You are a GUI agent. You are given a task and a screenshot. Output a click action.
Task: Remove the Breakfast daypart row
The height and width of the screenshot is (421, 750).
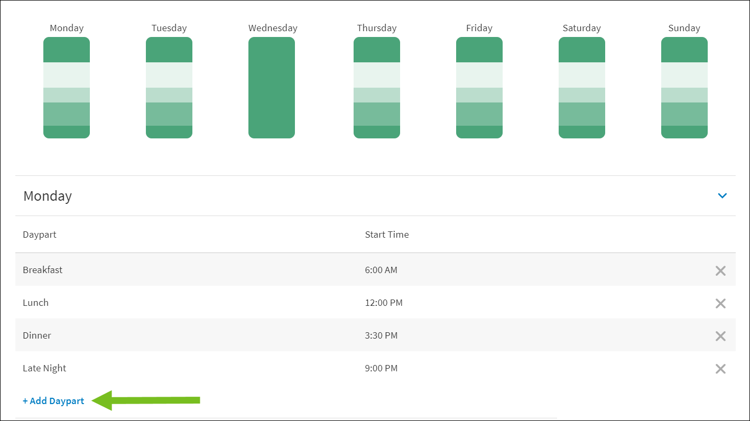point(720,271)
